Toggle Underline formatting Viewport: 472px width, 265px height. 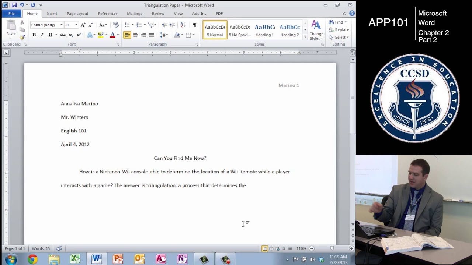[x=50, y=35]
